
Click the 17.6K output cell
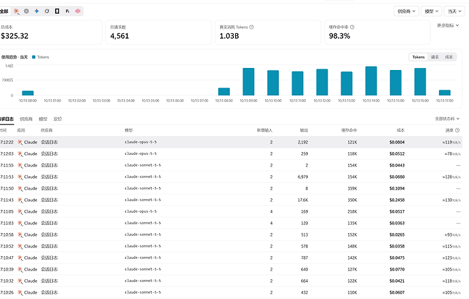[x=302, y=200]
